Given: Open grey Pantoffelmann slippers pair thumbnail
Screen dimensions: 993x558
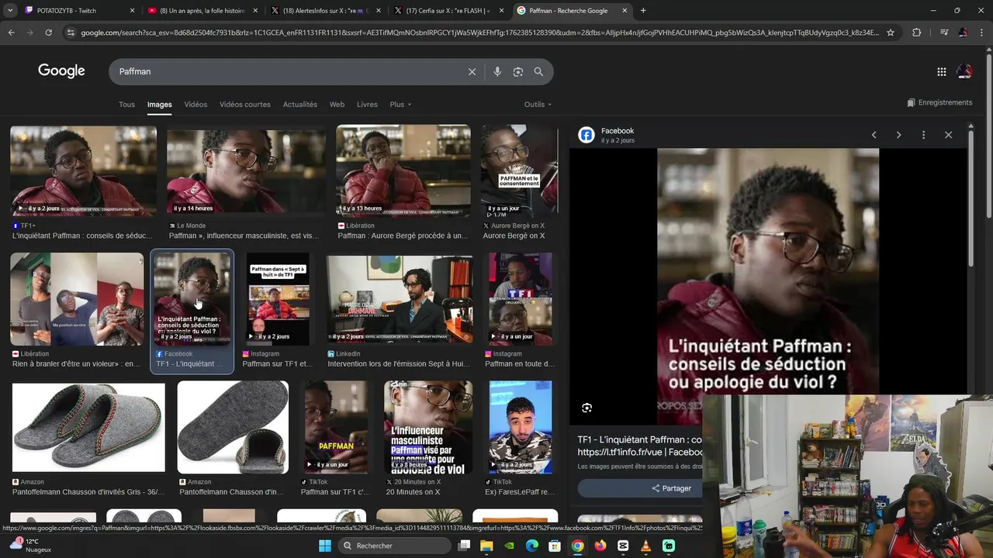Looking at the screenshot, I should tap(88, 426).
